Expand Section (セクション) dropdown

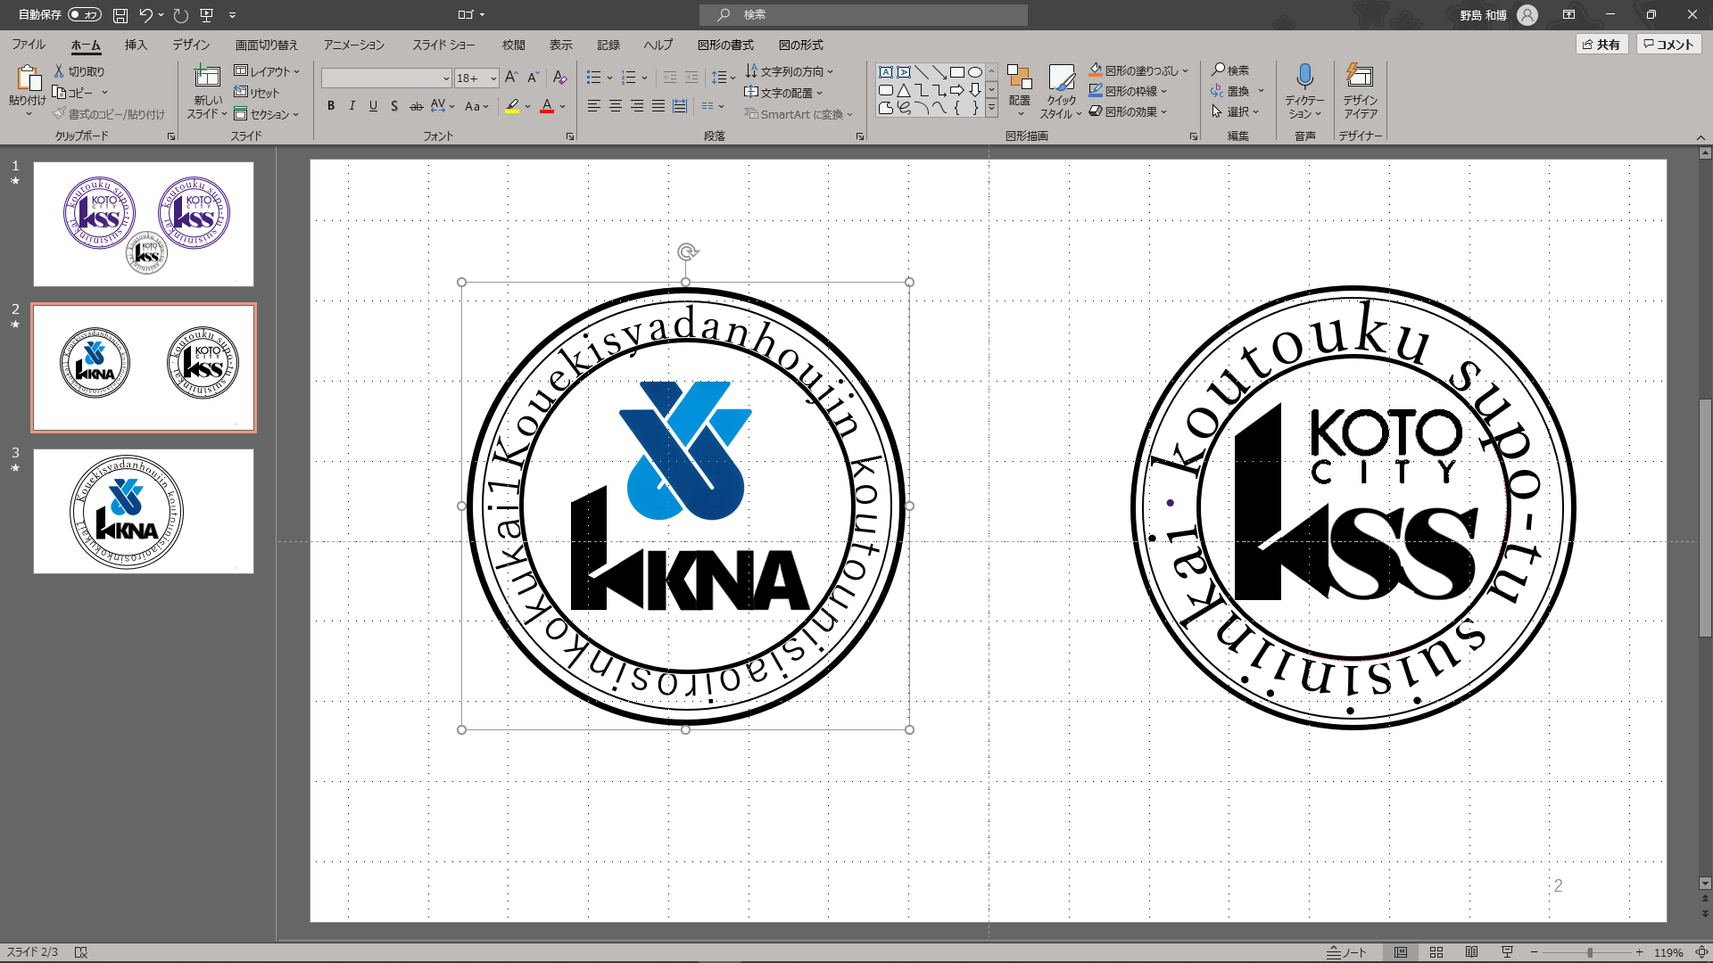click(x=267, y=114)
